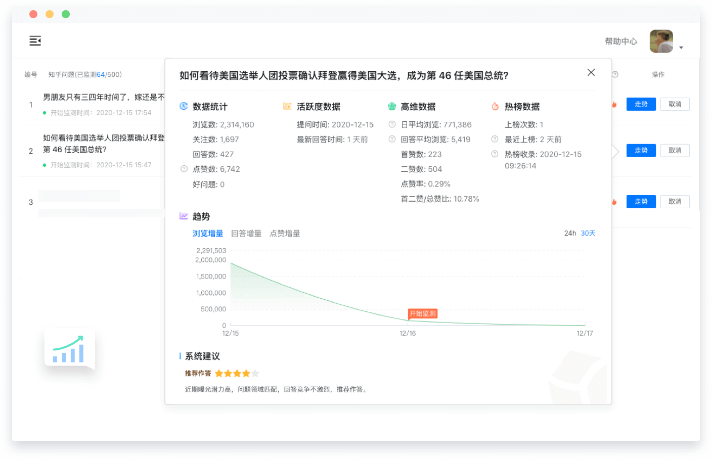Click the help icon next to 最近上榜

coord(495,139)
